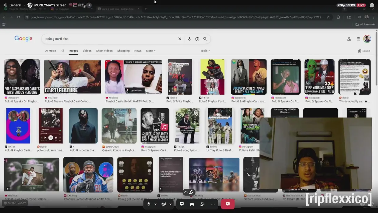Click the +2 more viewers badge
Screen dimensions: 378x213
point(89,5)
